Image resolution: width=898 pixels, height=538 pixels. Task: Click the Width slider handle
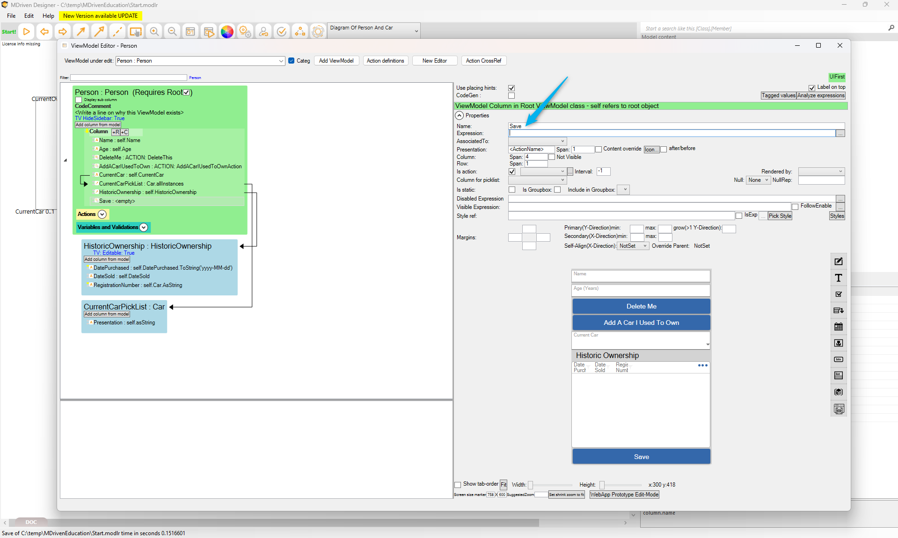click(530, 485)
